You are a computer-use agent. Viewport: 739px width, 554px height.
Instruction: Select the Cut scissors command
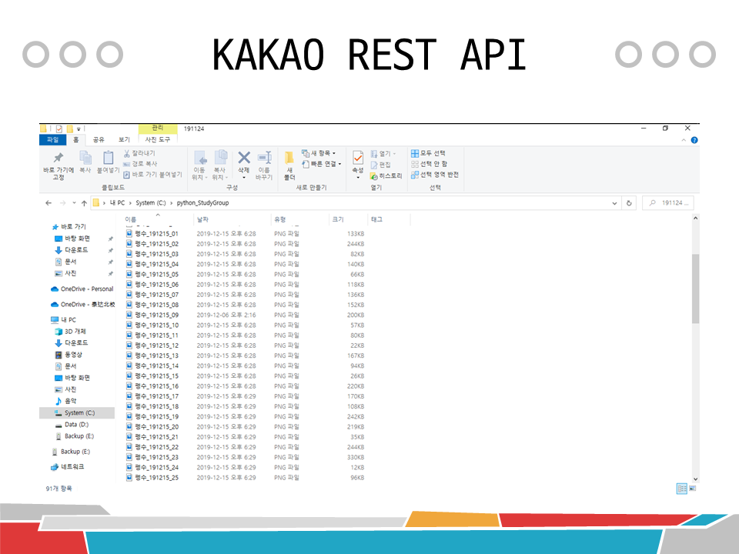139,154
